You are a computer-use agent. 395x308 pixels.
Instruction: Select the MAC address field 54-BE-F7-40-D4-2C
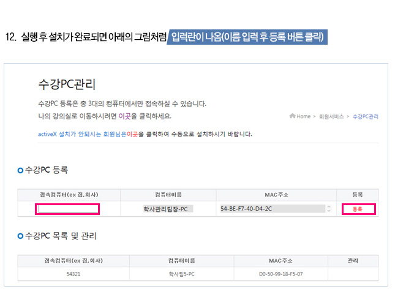coord(272,209)
